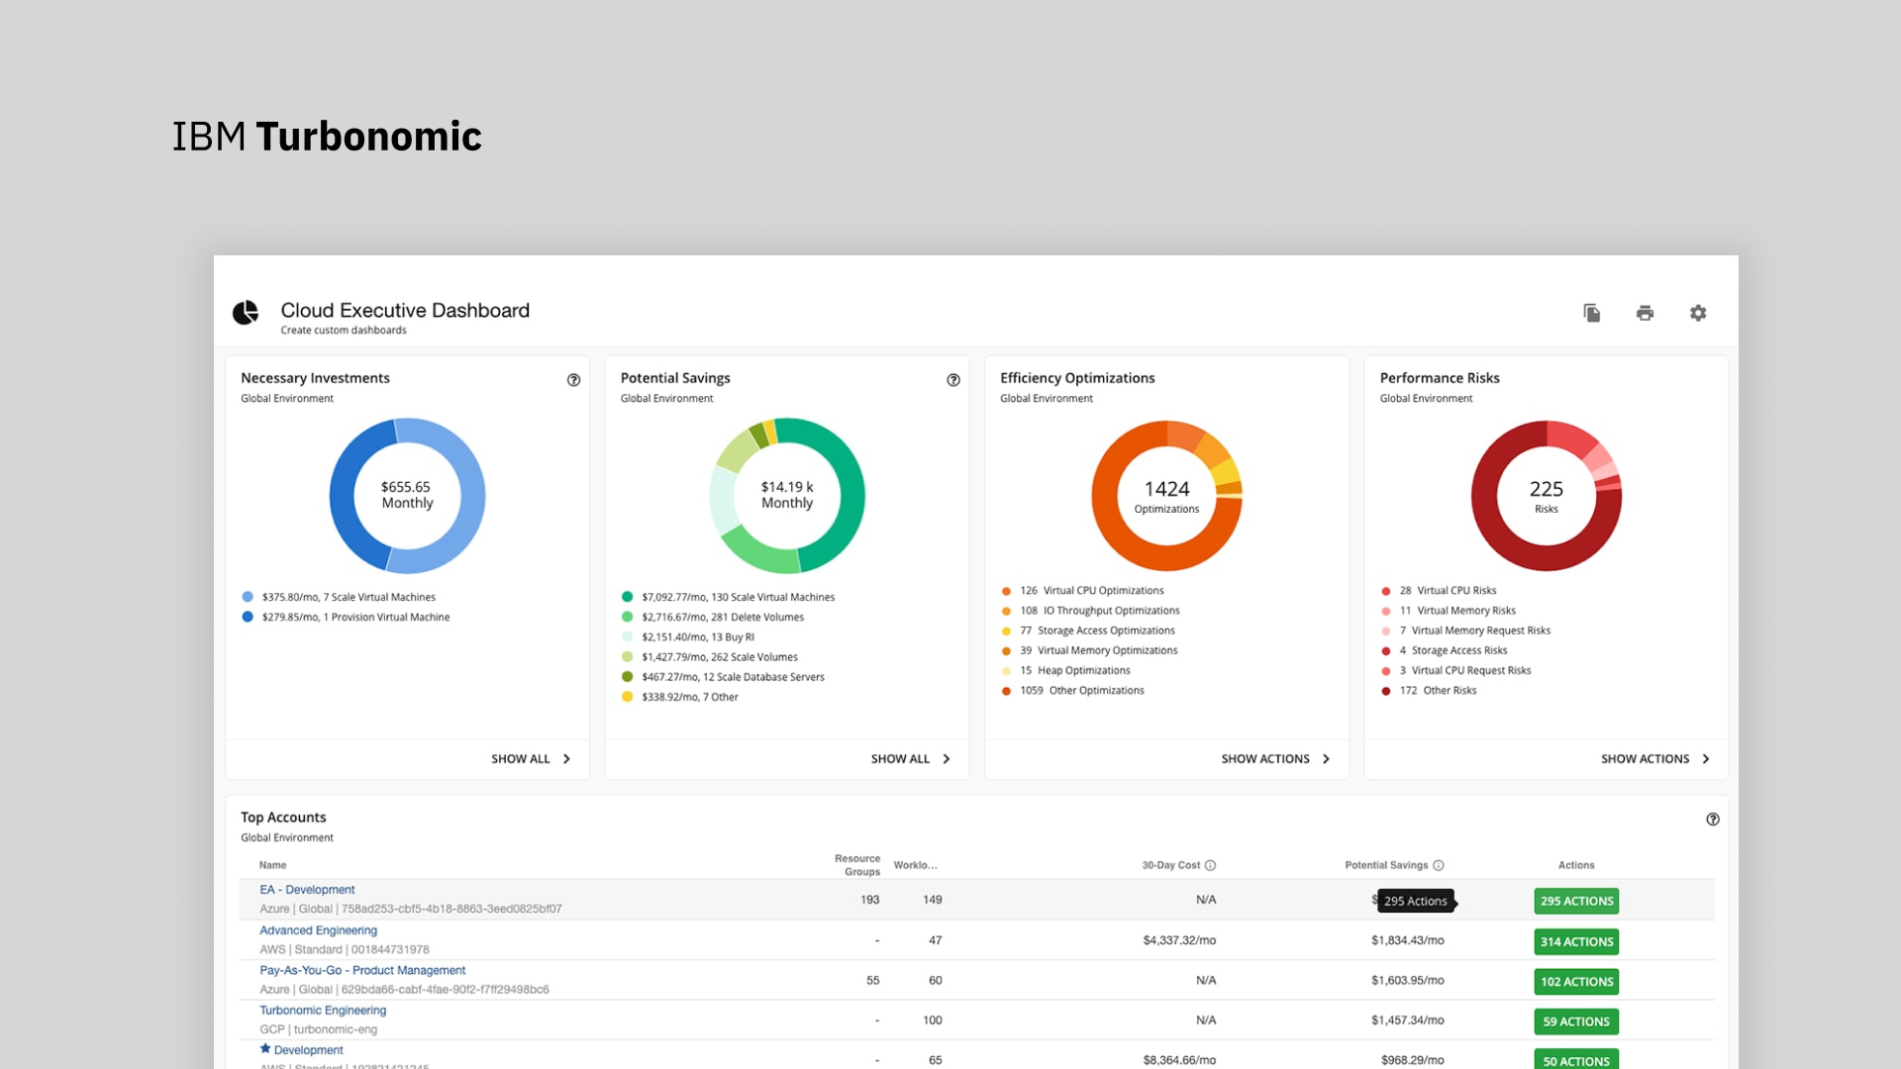Click the 30-Day Cost info icon
Screen dimensions: 1901x1069
point(1210,865)
